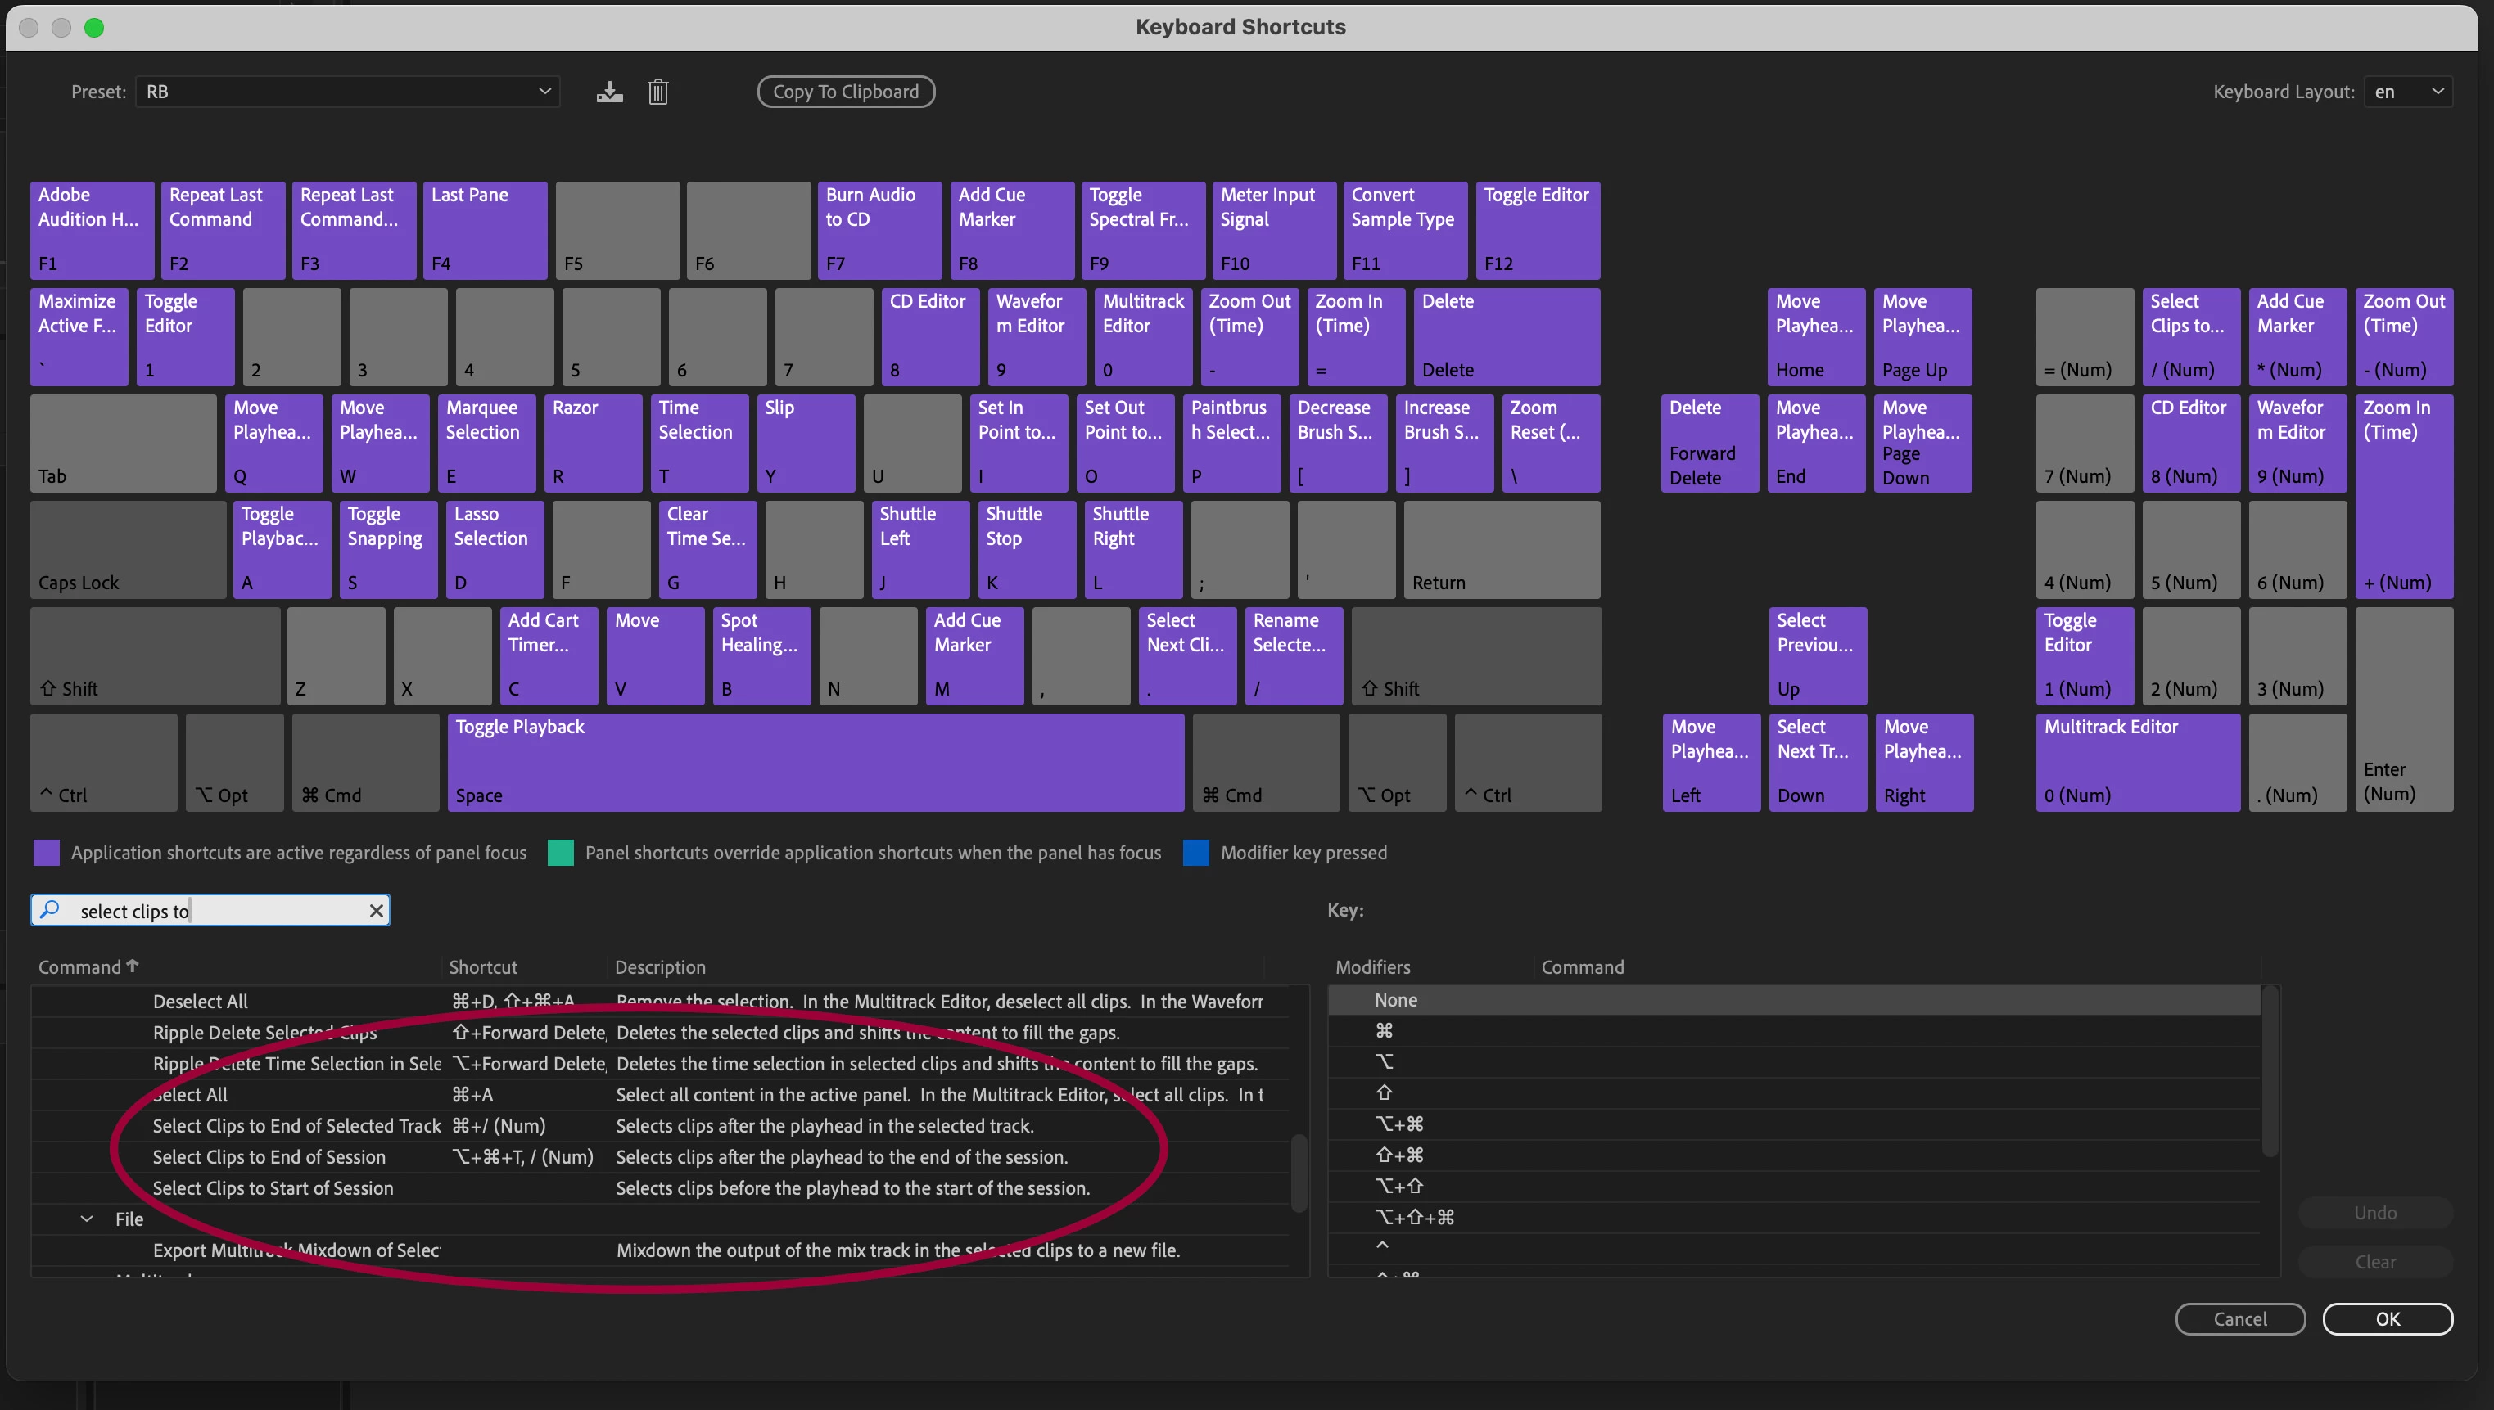The width and height of the screenshot is (2494, 1410).
Task: Open the Keyboard Layout dropdown
Action: (2408, 92)
